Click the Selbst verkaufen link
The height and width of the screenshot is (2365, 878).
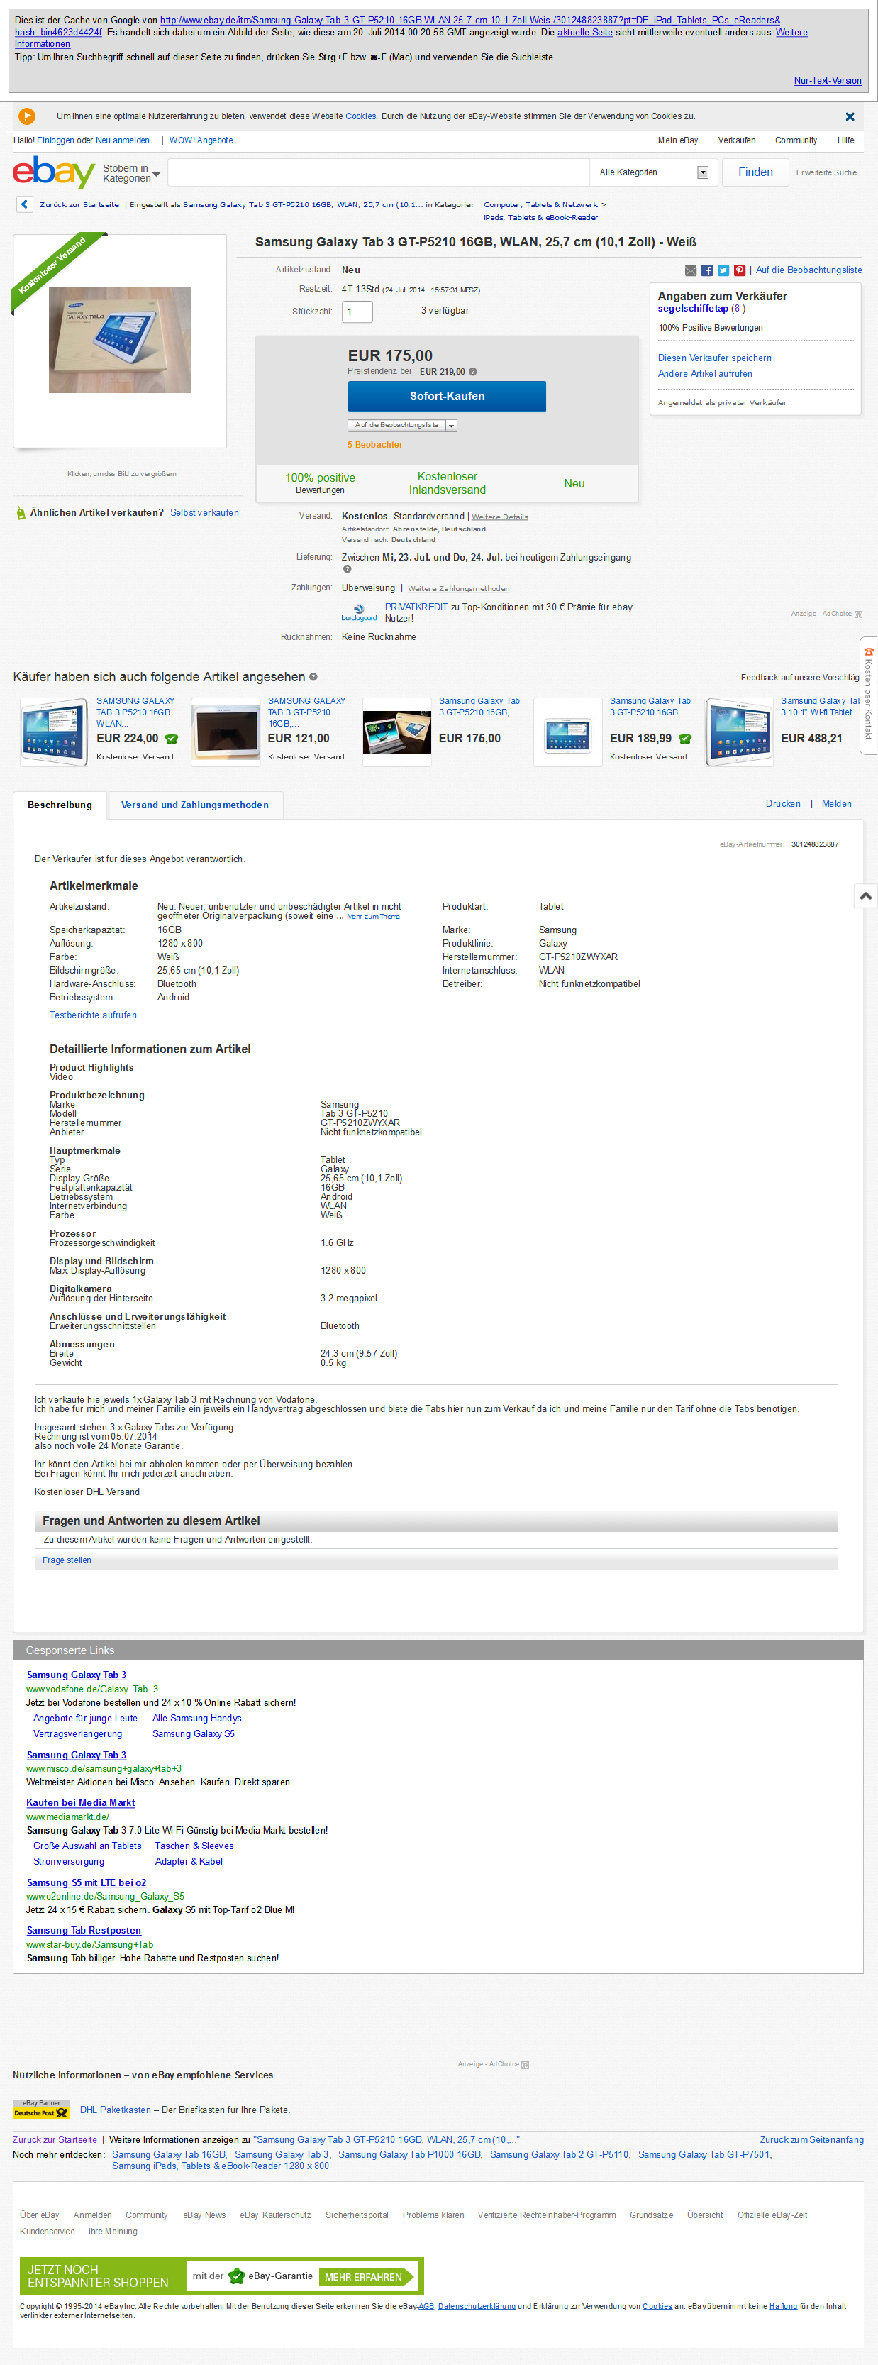204,513
